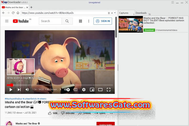This screenshot has height=126, width=189.
Task: Clear the address bar with the X icon
Action: click(x=112, y=13)
